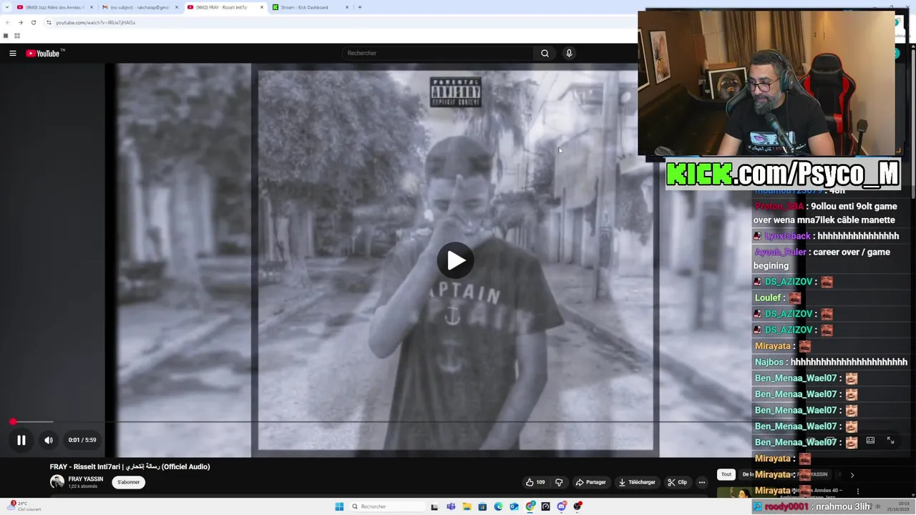Screen dimensions: 916x515
Task: Click the large play button on the video
Action: coord(455,260)
